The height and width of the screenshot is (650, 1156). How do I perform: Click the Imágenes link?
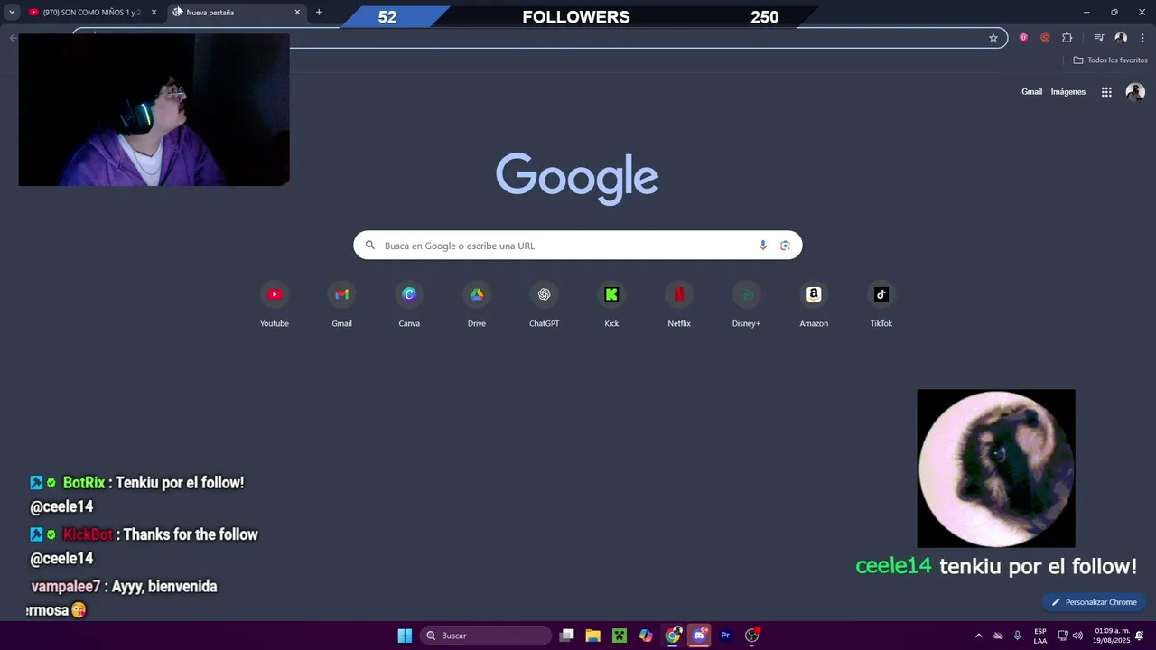point(1068,92)
